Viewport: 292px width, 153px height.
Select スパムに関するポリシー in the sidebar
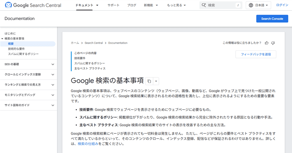(x=23, y=54)
